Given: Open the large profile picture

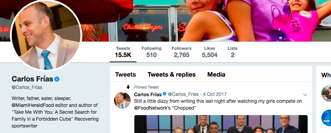Looking at the screenshot, I should 46,35.
